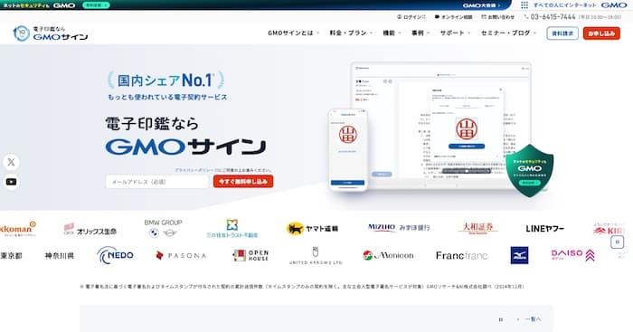Open the GMO大会議 banner link
Viewport: 633px width, 332px height.
482,5
